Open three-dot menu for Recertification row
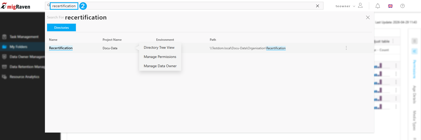Image resolution: width=421 pixels, height=140 pixels. click(x=346, y=48)
